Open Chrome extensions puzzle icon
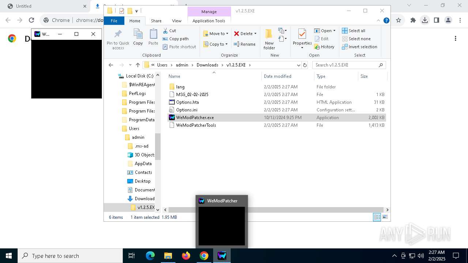The width and height of the screenshot is (468, 263). pos(413,20)
